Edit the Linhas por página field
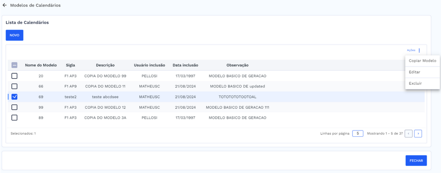 pyautogui.click(x=357, y=134)
